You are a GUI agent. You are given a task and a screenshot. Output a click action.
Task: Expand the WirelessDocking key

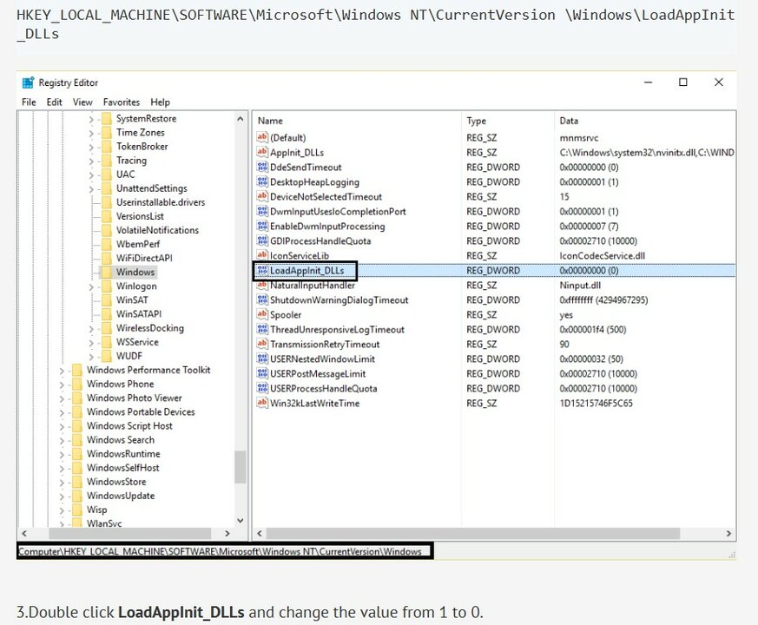(91, 329)
